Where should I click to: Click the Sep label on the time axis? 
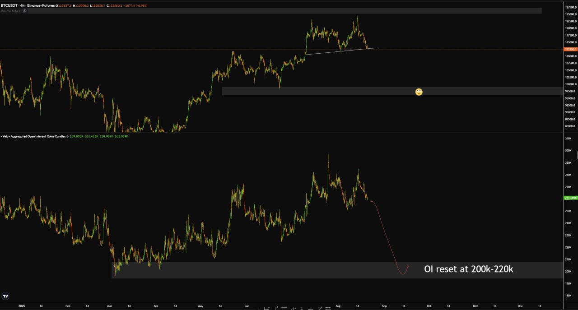tap(384, 305)
